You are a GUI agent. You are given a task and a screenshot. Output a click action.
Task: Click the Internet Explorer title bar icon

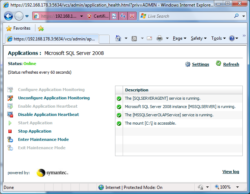6,5
